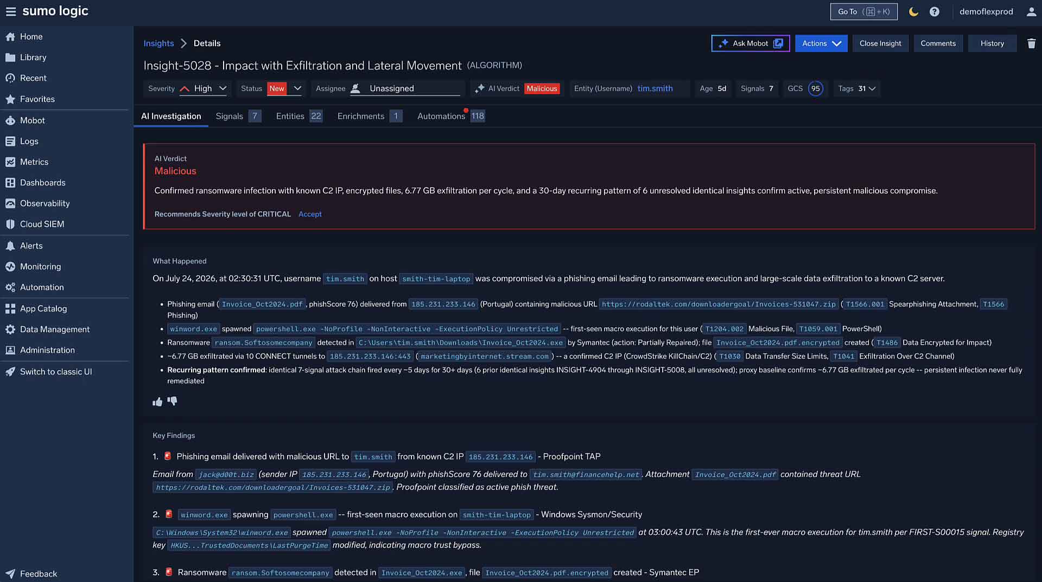Click the AI Verdict Malicious badge
The image size is (1042, 582).
point(542,88)
